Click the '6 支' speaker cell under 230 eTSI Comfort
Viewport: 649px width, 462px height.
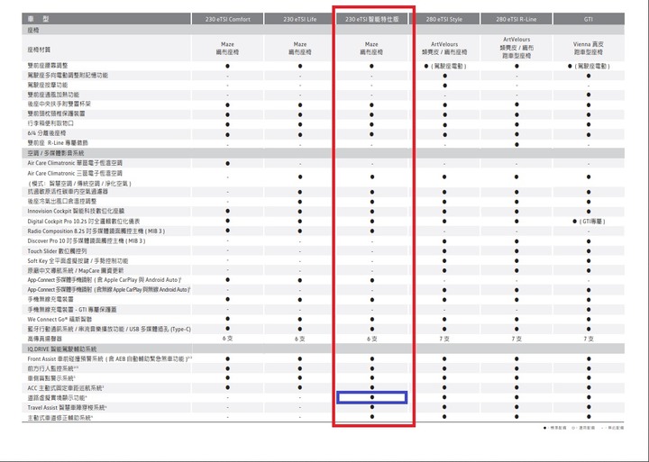pos(227,339)
